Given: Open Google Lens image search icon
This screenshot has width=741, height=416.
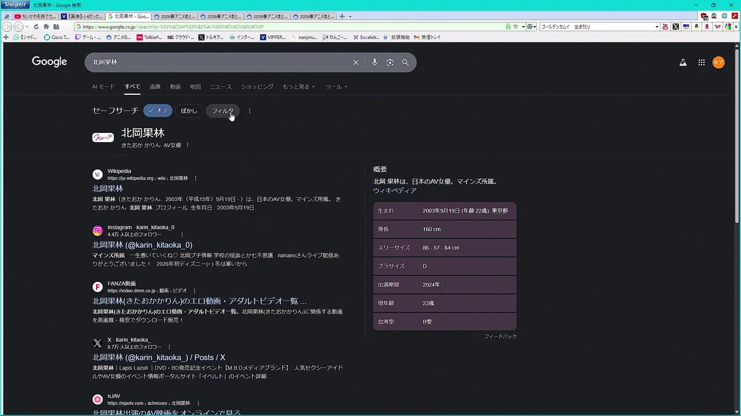Looking at the screenshot, I should tap(390, 62).
